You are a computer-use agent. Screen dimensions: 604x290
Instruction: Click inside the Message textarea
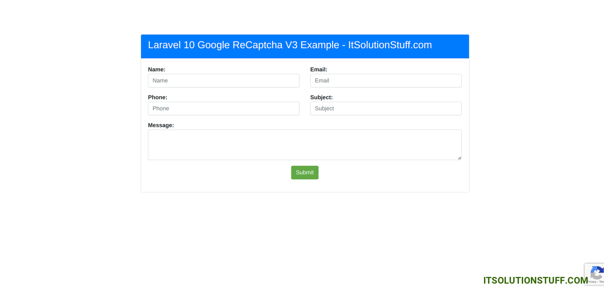pos(304,145)
